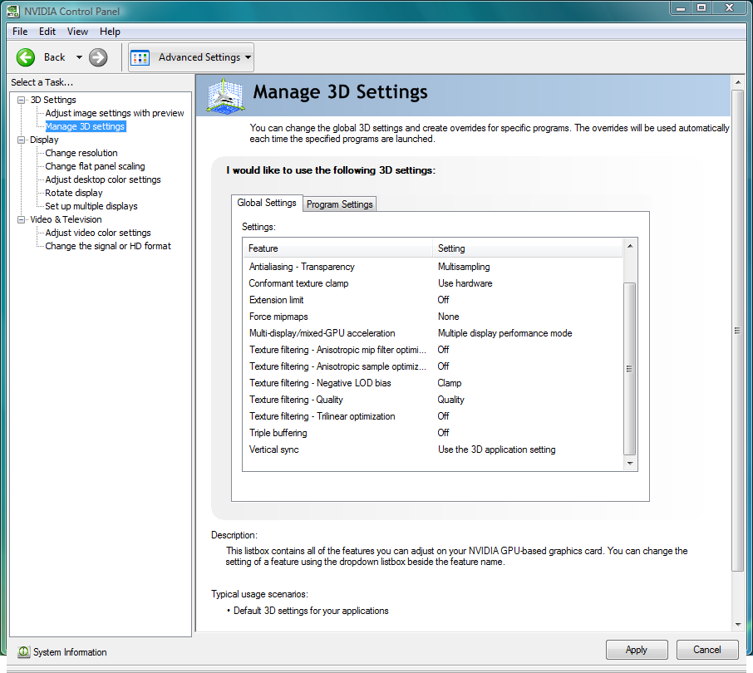This screenshot has height=673, width=753.
Task: Select Change resolution task
Action: [81, 153]
